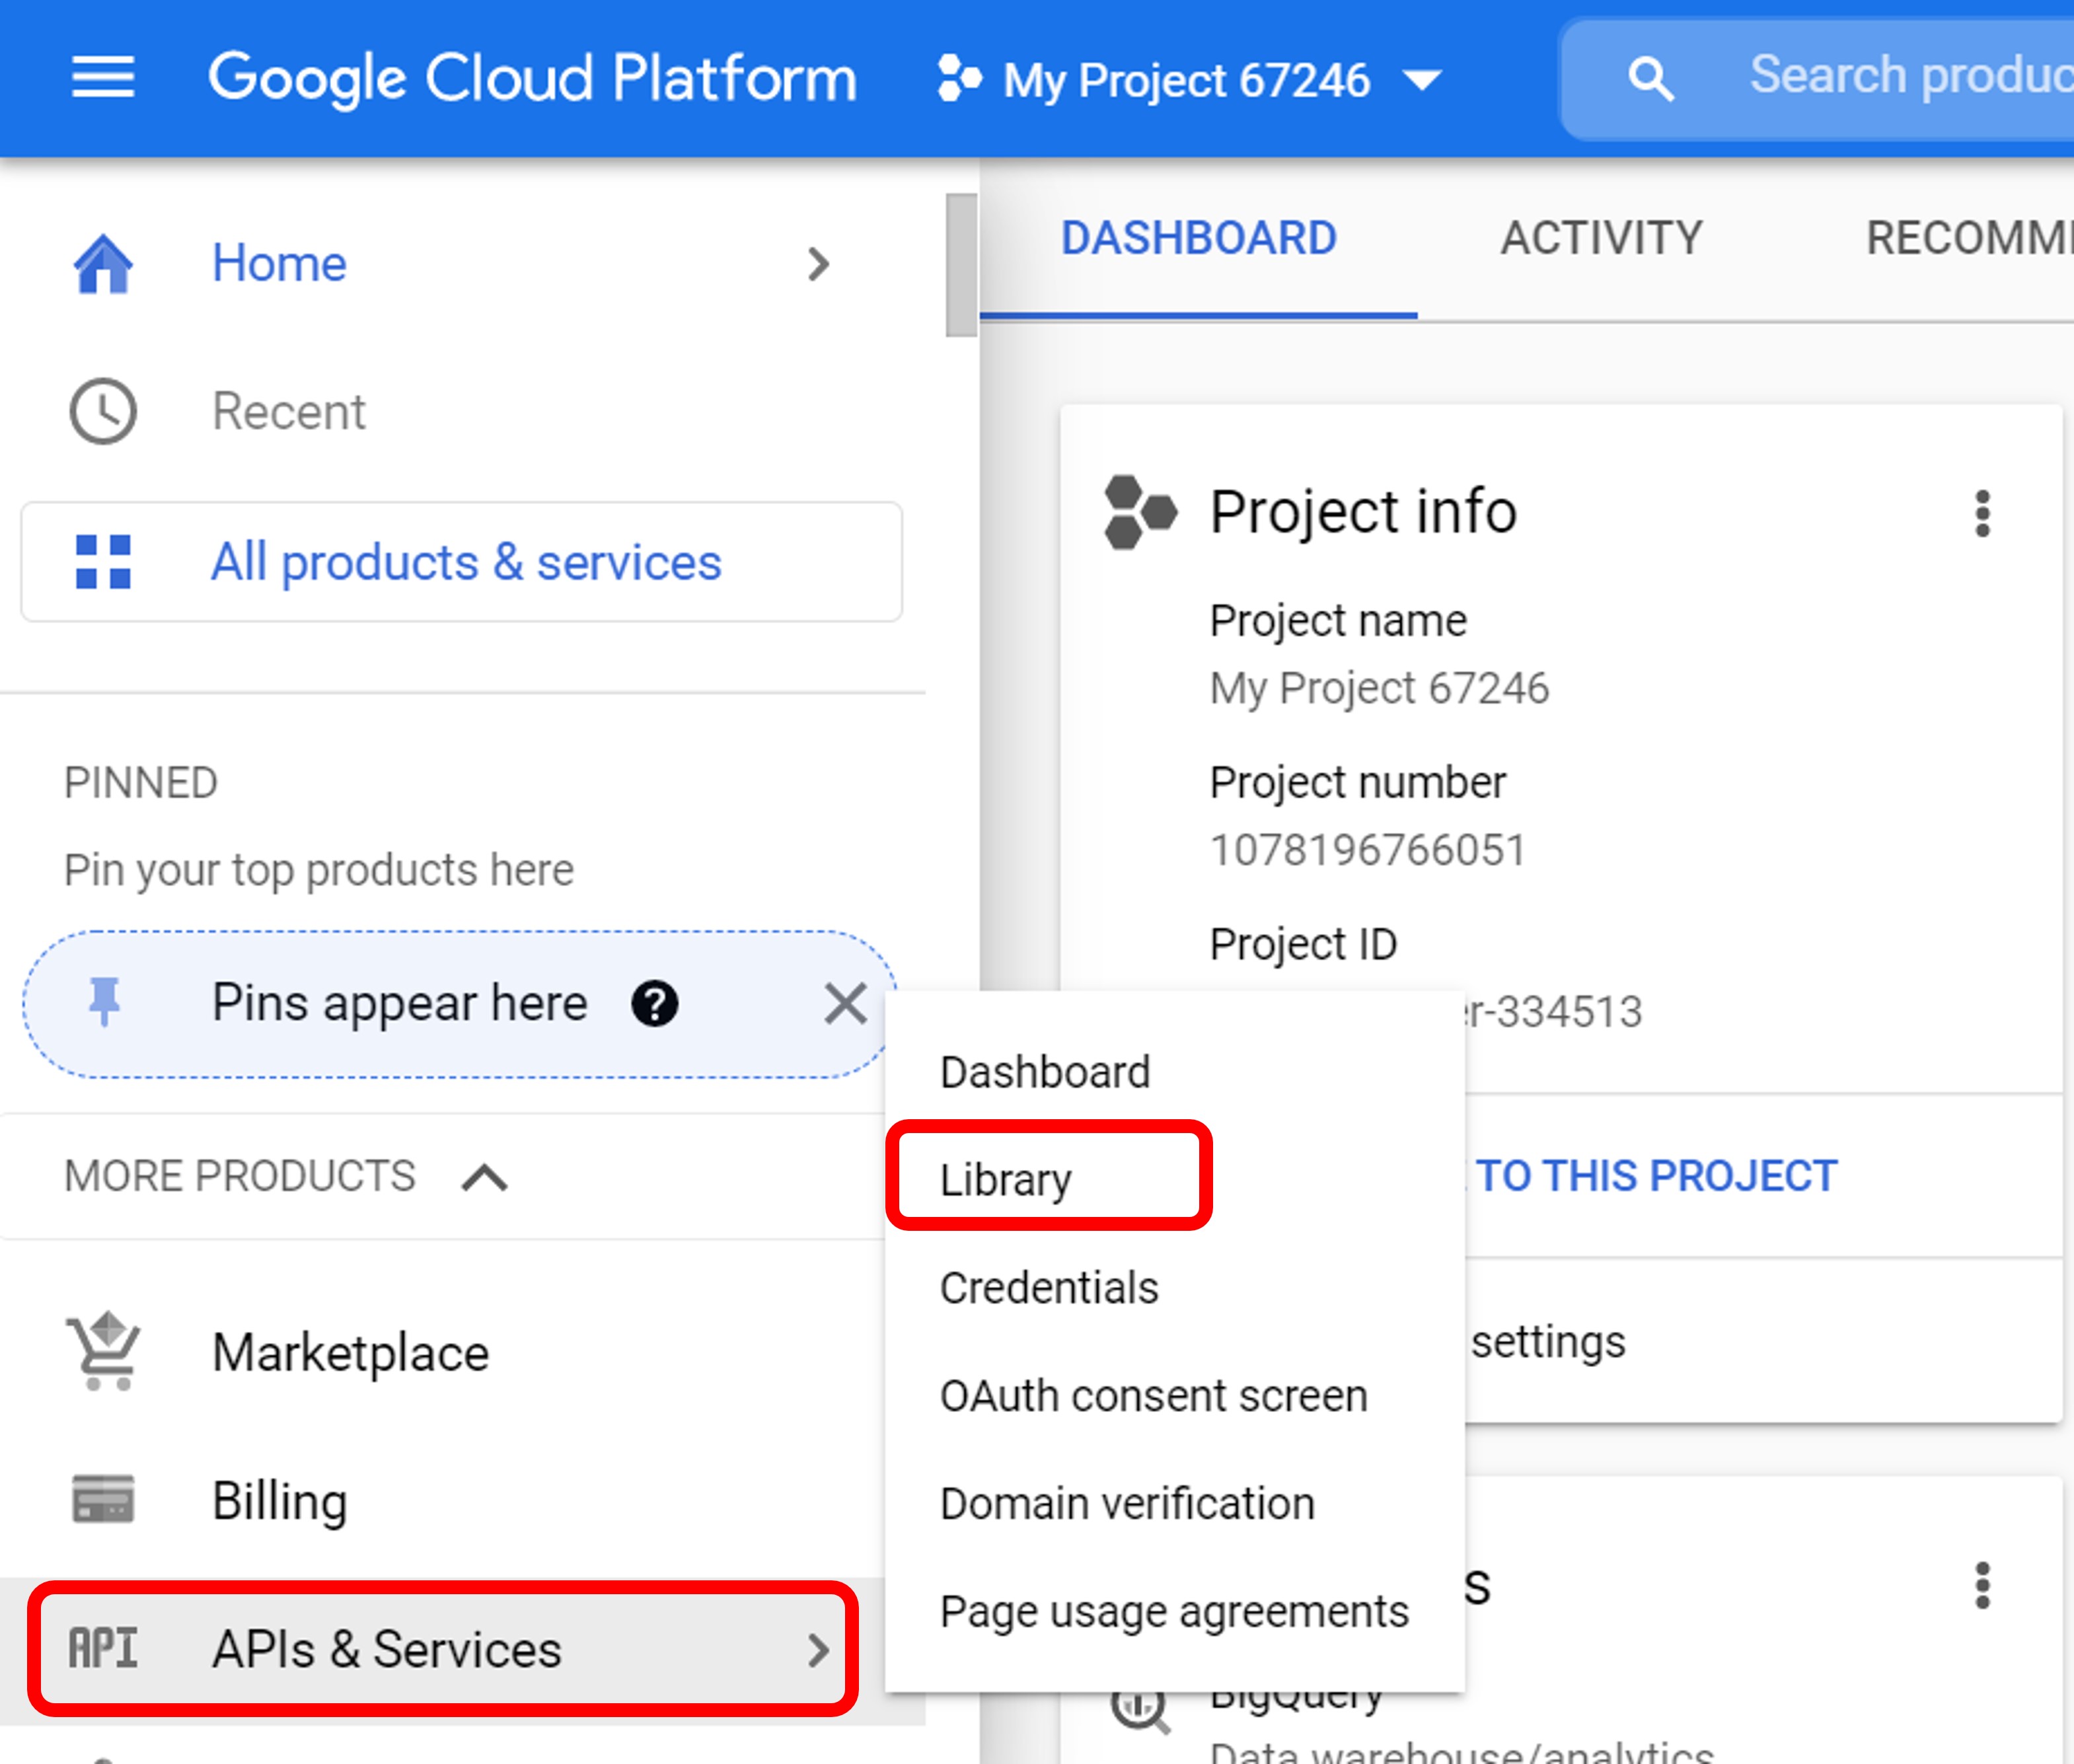Click the Marketplace cart icon
The image size is (2074, 1764).
coord(103,1352)
